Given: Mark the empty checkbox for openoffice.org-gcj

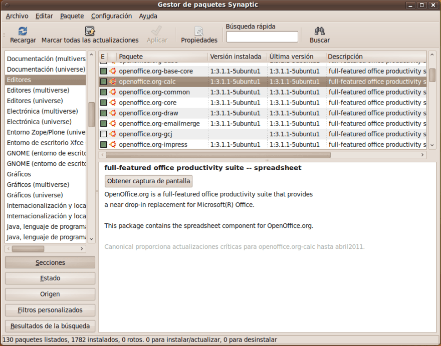Looking at the screenshot, I should point(104,134).
